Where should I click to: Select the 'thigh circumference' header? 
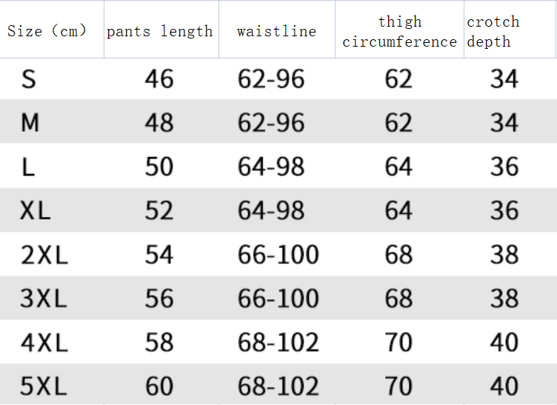(399, 32)
